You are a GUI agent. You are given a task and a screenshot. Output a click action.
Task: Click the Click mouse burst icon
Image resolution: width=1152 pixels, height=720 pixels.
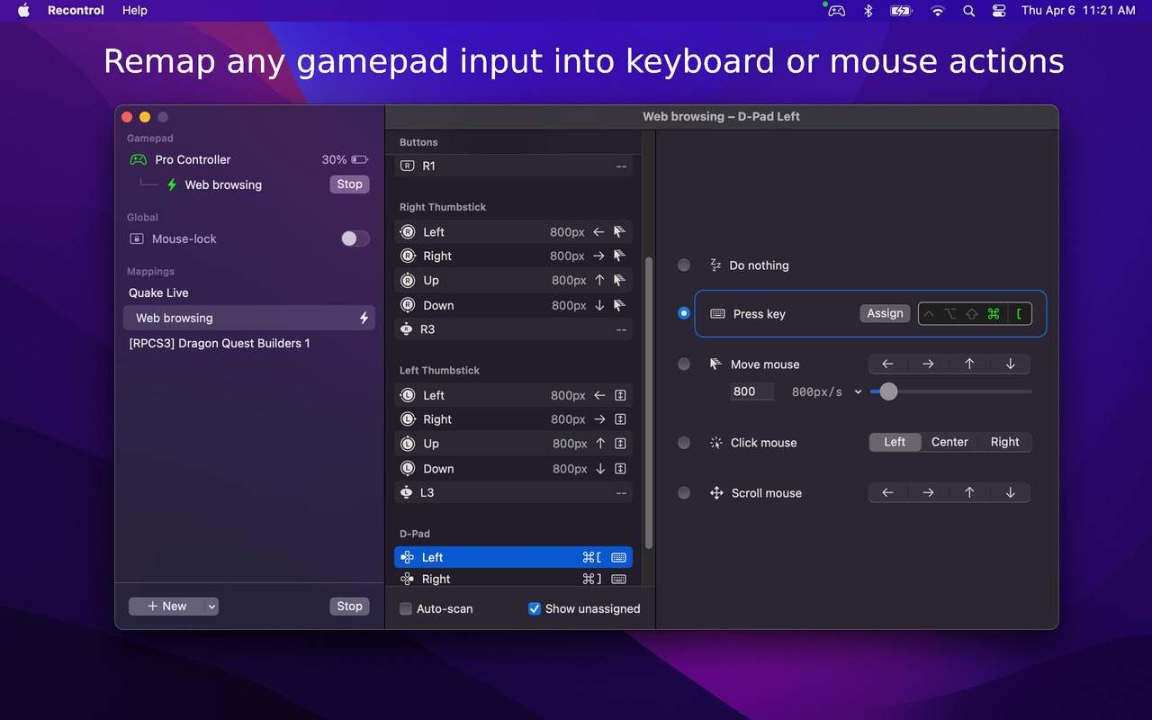[716, 442]
